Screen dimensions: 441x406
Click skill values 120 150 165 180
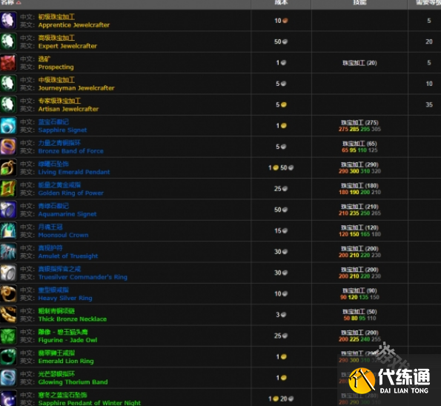pos(359,234)
